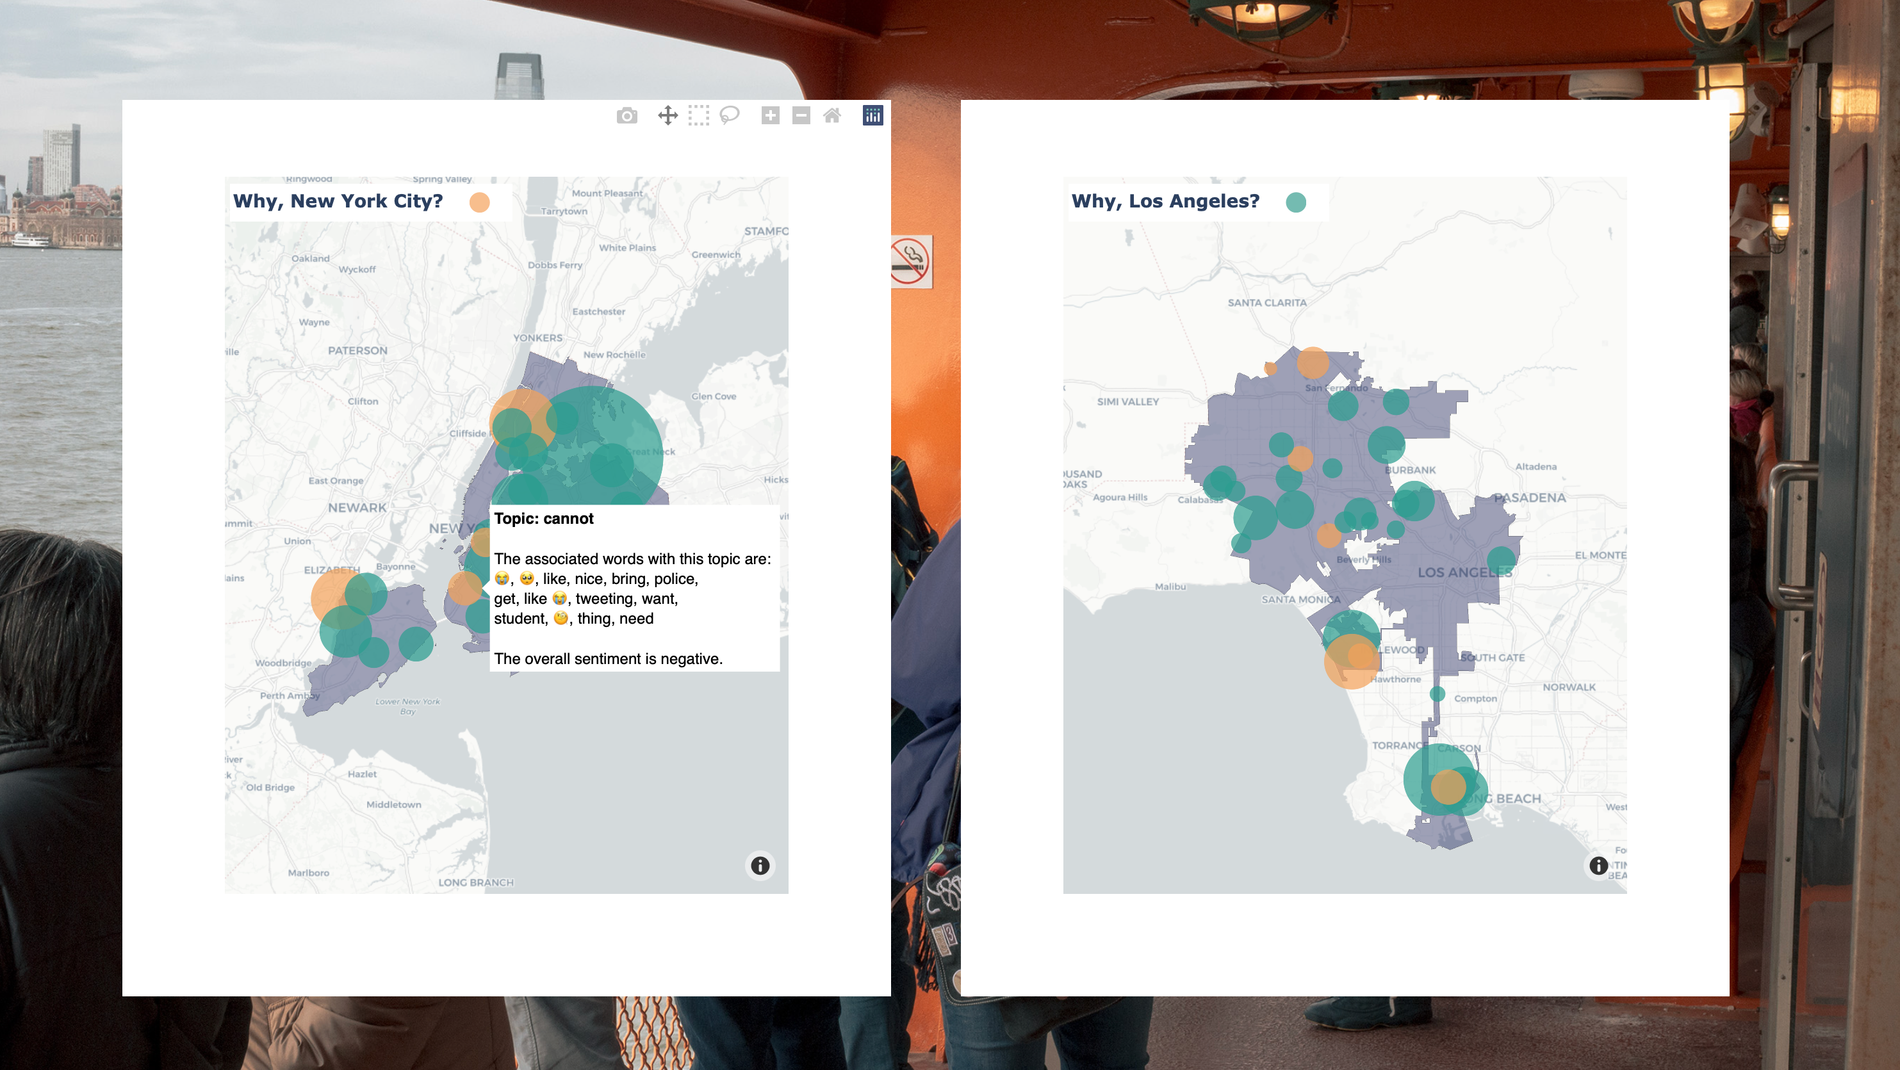Click the 'Why, New York City?' title
Viewport: 1900px width, 1070px height.
coord(338,201)
